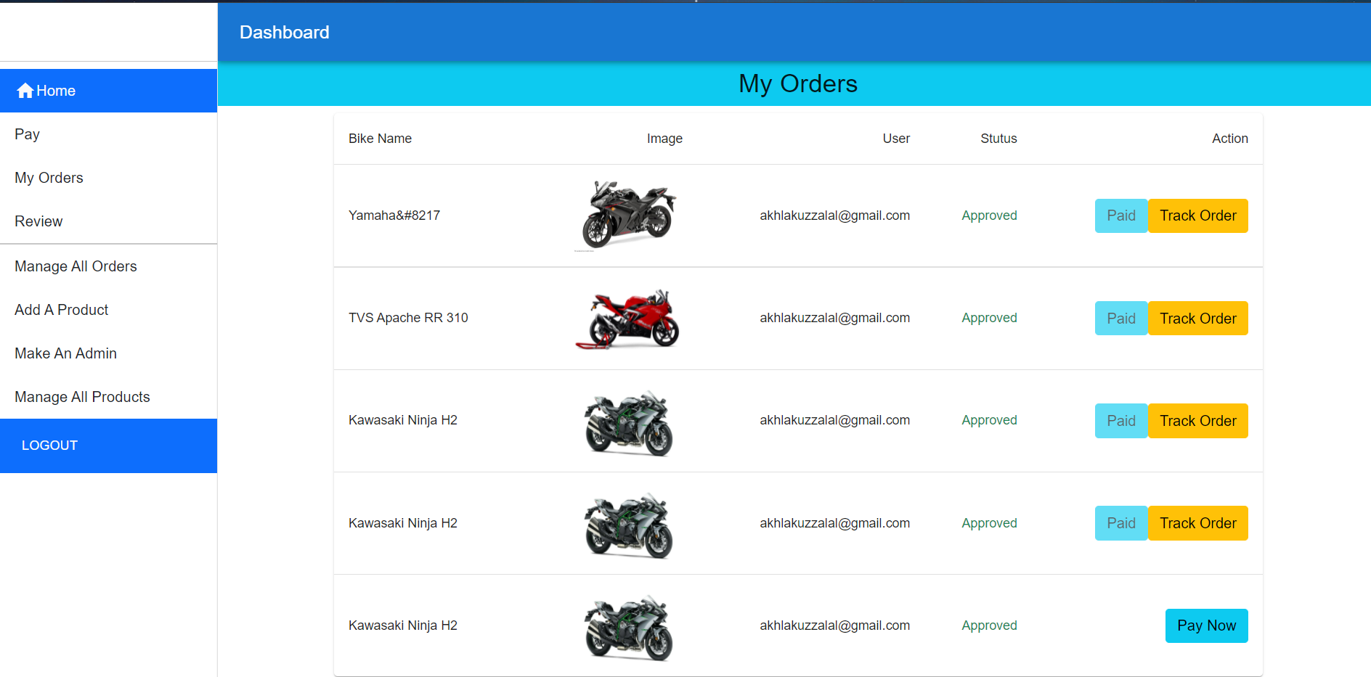The image size is (1371, 677).
Task: Track Order for the Yamaha bike
Action: pyautogui.click(x=1197, y=216)
